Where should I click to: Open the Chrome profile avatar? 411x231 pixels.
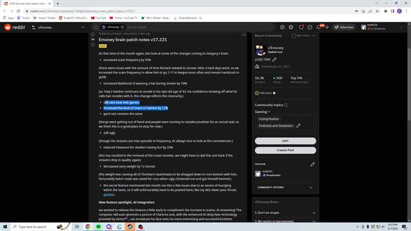coord(399,11)
